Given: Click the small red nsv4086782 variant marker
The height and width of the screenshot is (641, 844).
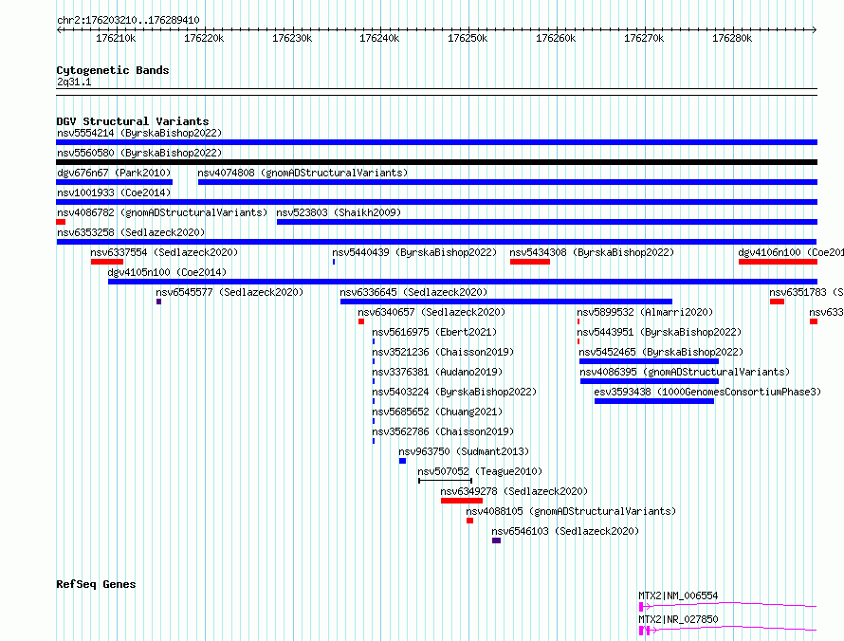Looking at the screenshot, I should point(61,222).
